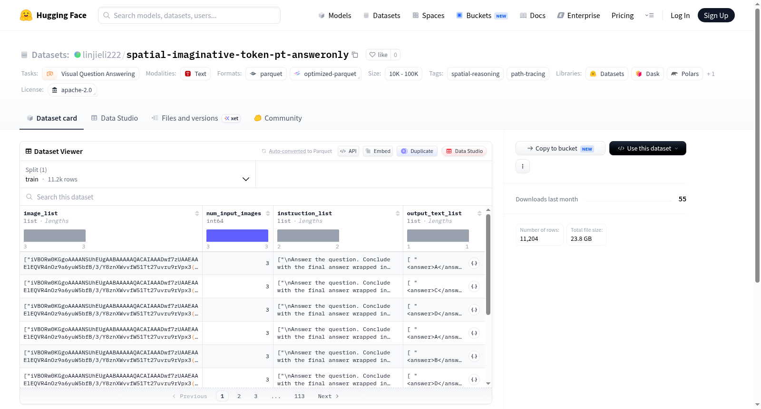
Task: Open the Pricing page
Action: coord(623,16)
